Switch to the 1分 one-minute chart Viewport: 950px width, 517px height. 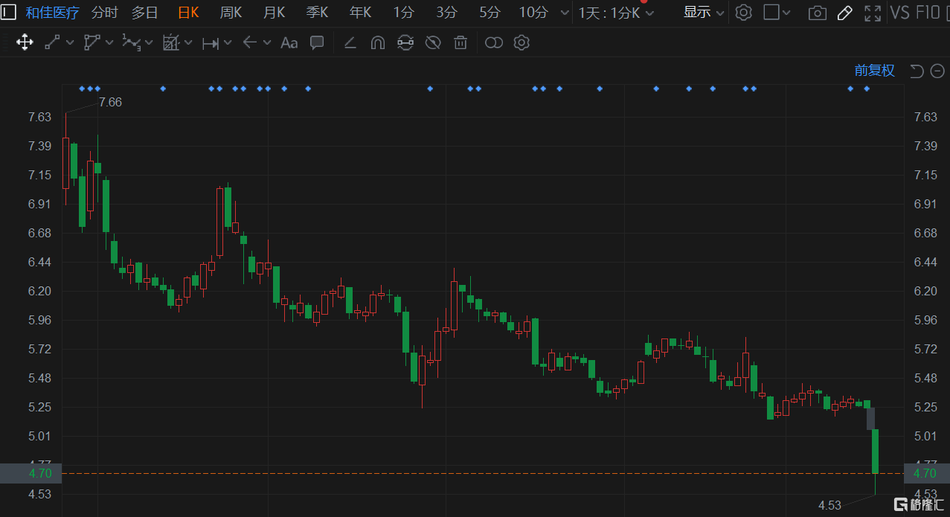tap(404, 13)
